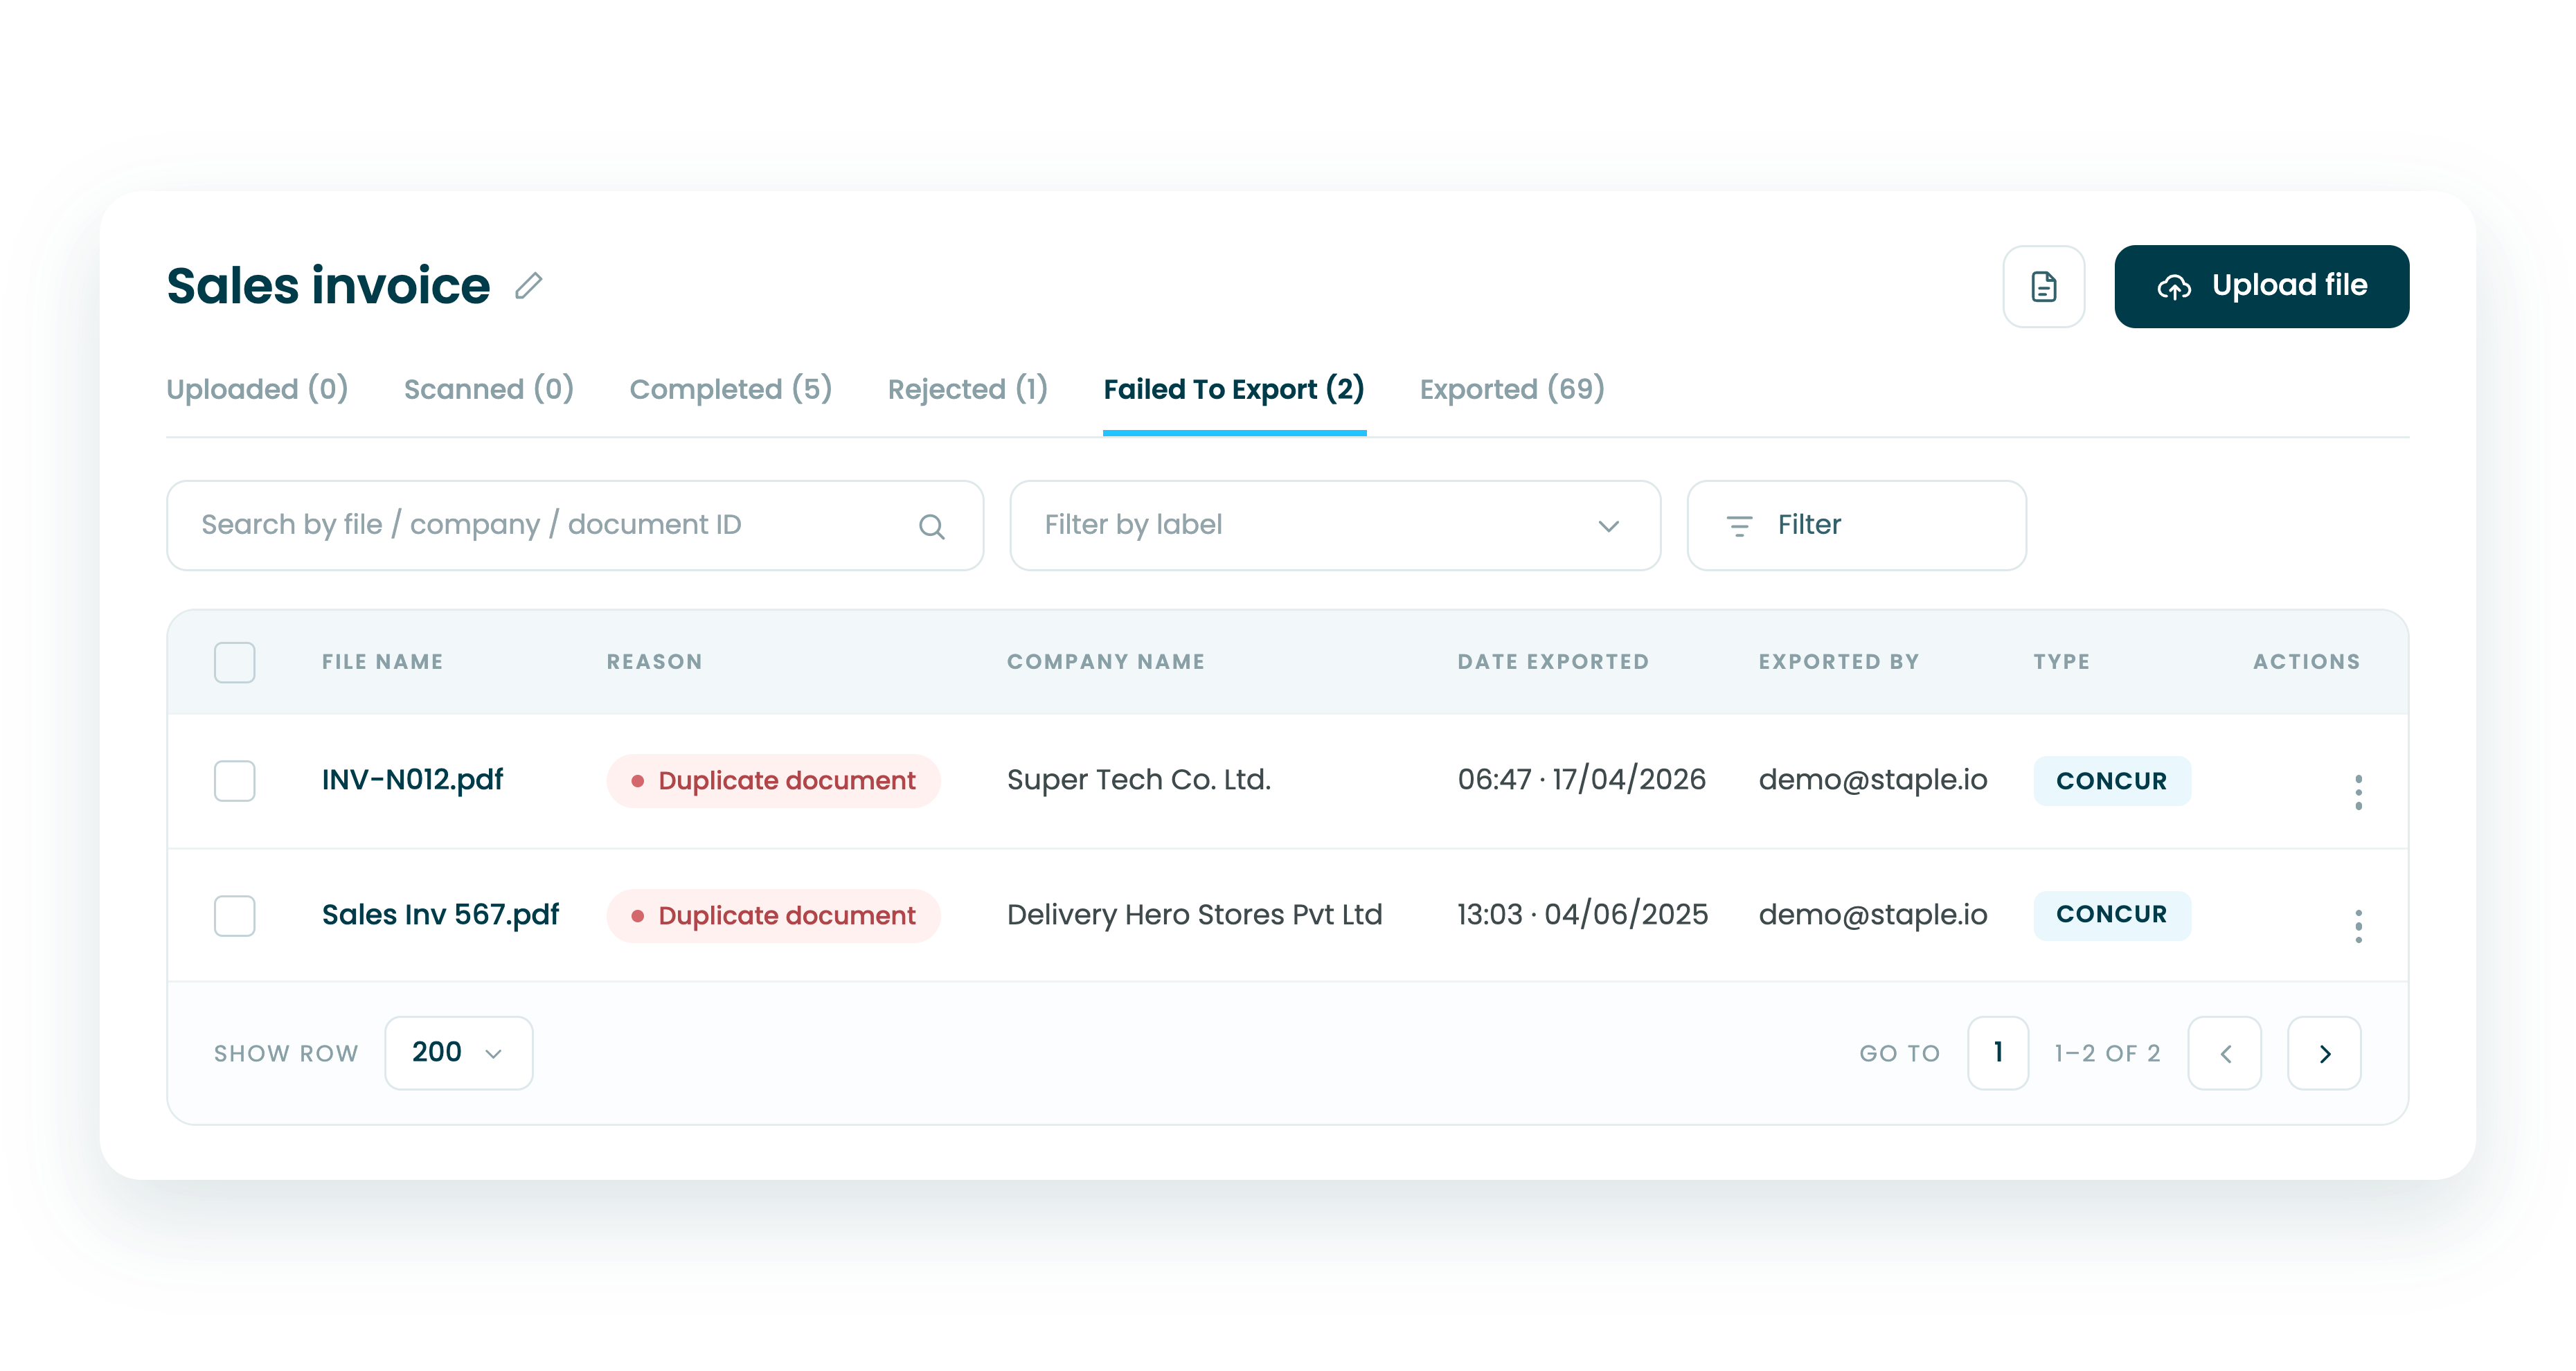Click demo@staple.io in the INV-N012.pdf row
Image resolution: width=2576 pixels, height=1371 pixels.
click(x=1872, y=780)
